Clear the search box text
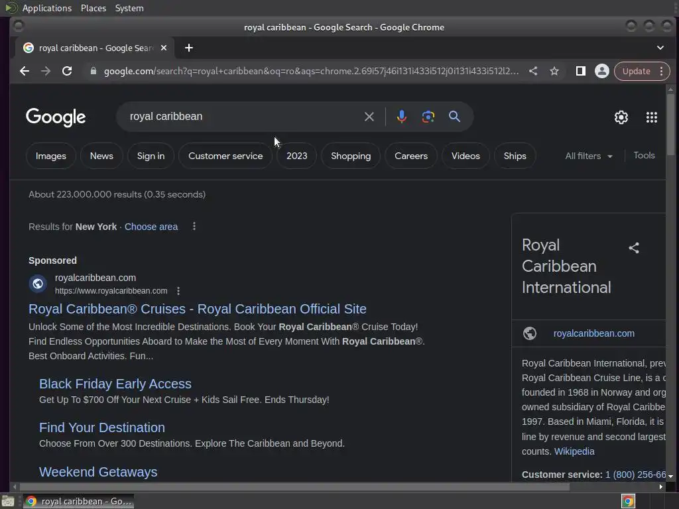 click(x=369, y=117)
